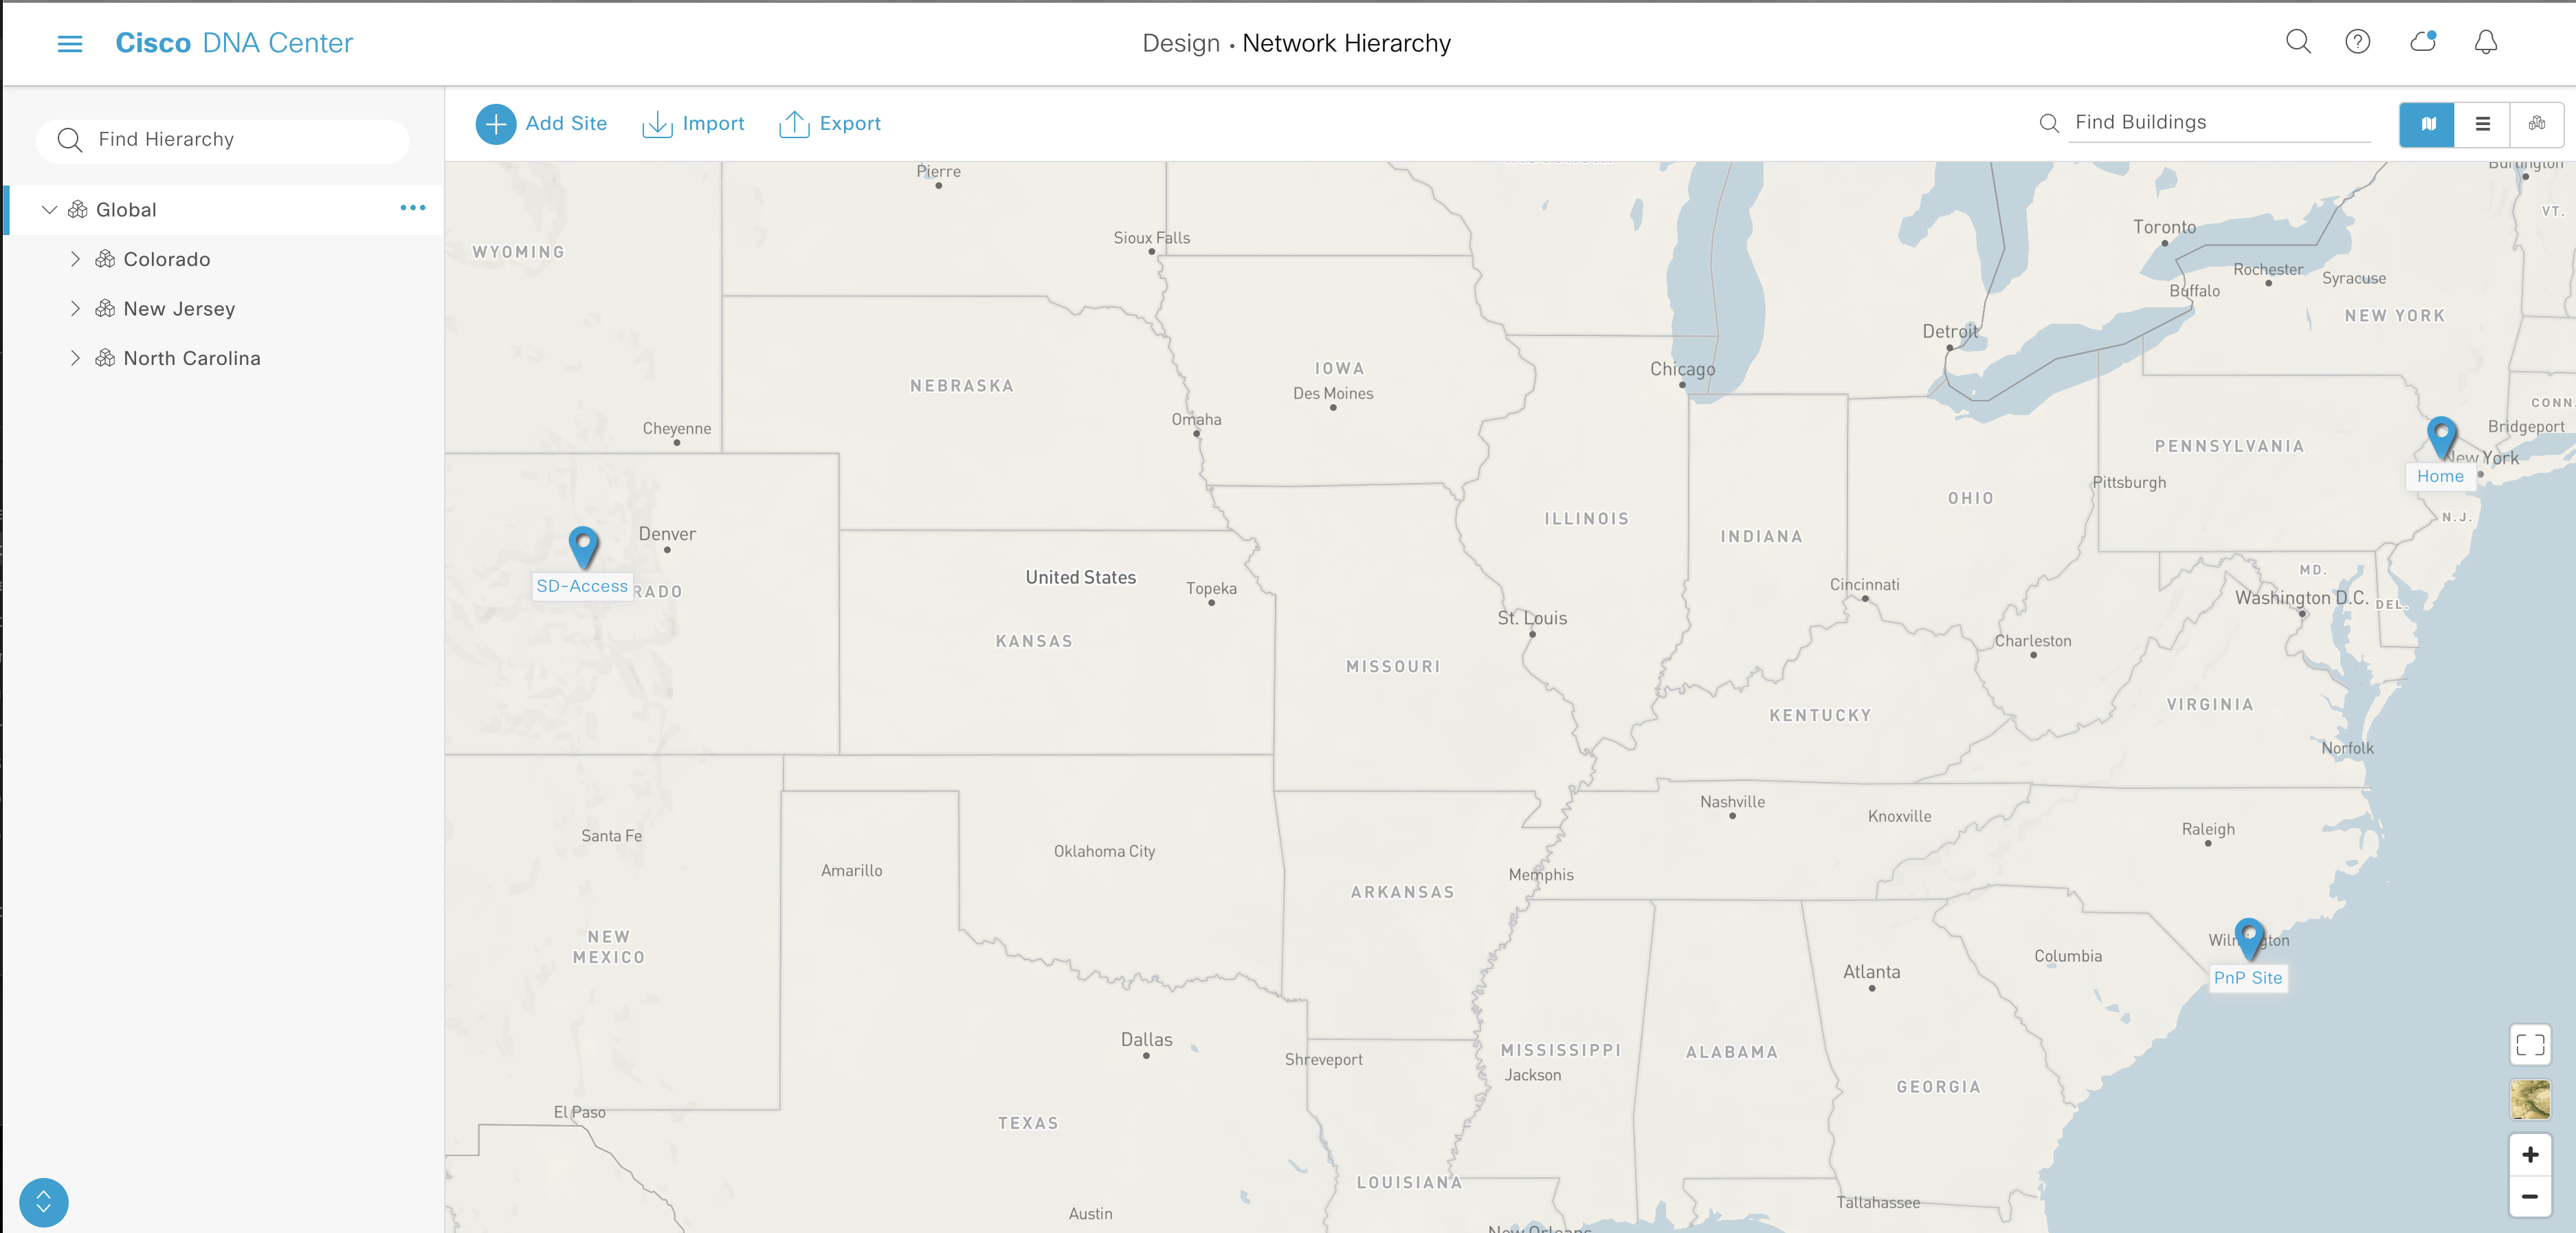The width and height of the screenshot is (2576, 1233).
Task: Select New Jersey in hierarchy
Action: coord(179,309)
